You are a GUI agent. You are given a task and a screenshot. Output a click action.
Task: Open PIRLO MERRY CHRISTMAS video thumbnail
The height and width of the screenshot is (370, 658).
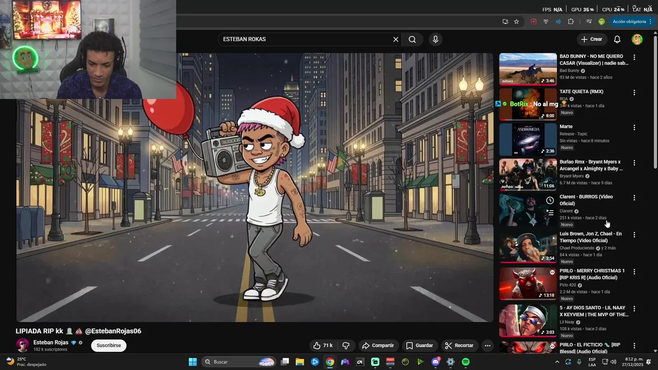(528, 284)
